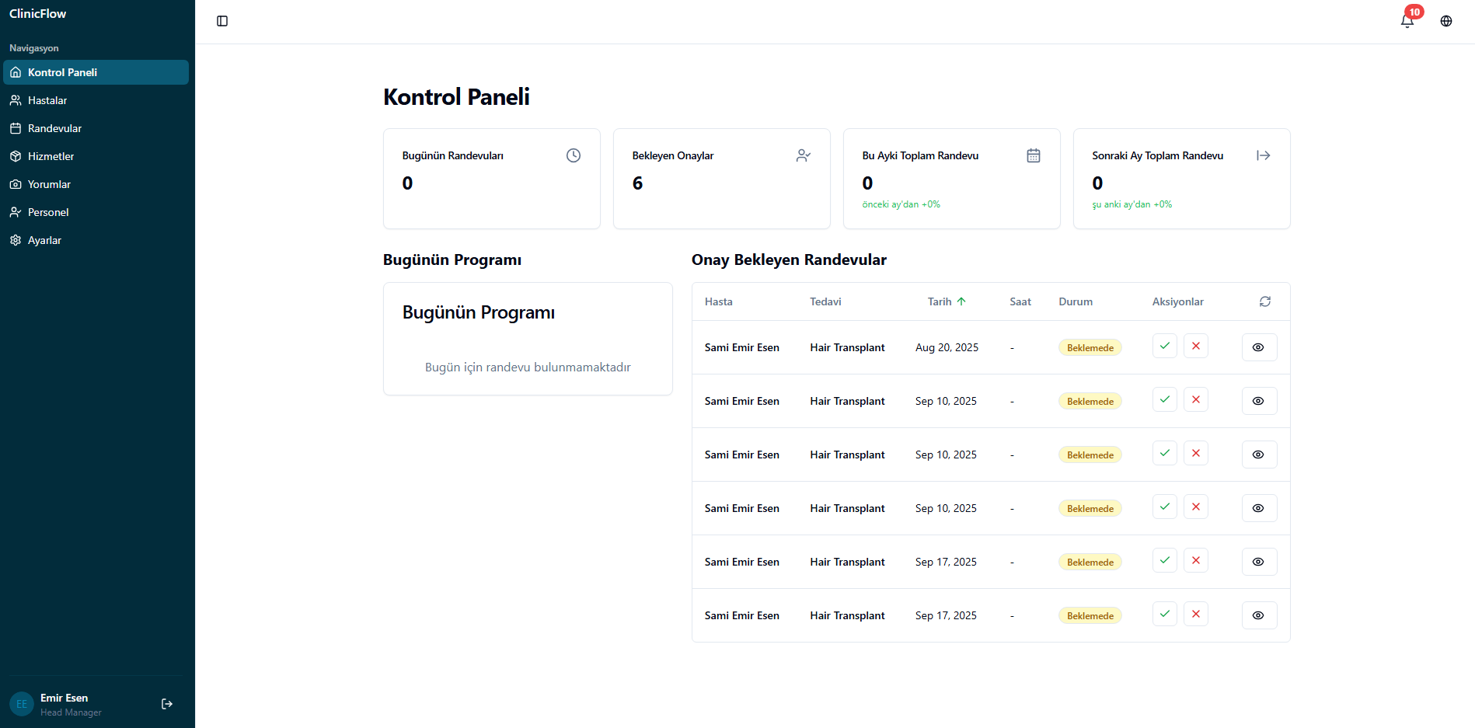Click Beklemede status badge in first row
1475x728 pixels.
pos(1090,348)
